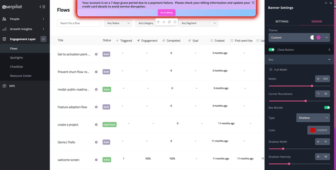Open the Any Status filter dropdown
The height and width of the screenshot is (170, 336).
[118, 23]
